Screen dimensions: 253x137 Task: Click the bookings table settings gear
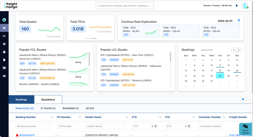pyautogui.click(x=243, y=99)
